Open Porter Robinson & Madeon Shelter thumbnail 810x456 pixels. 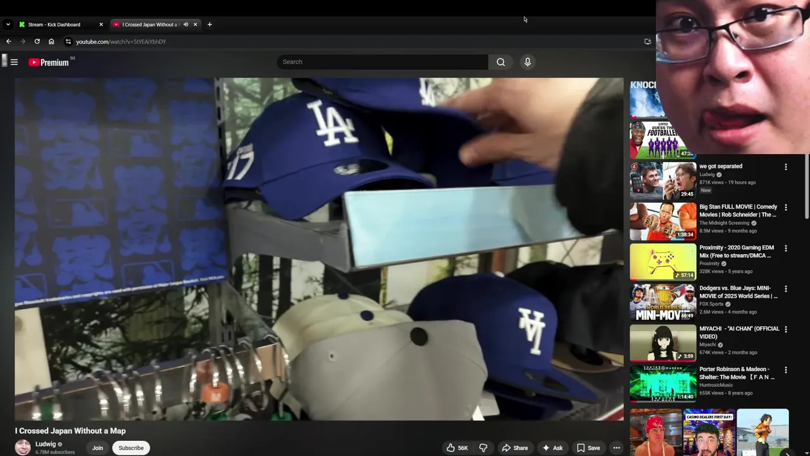663,383
